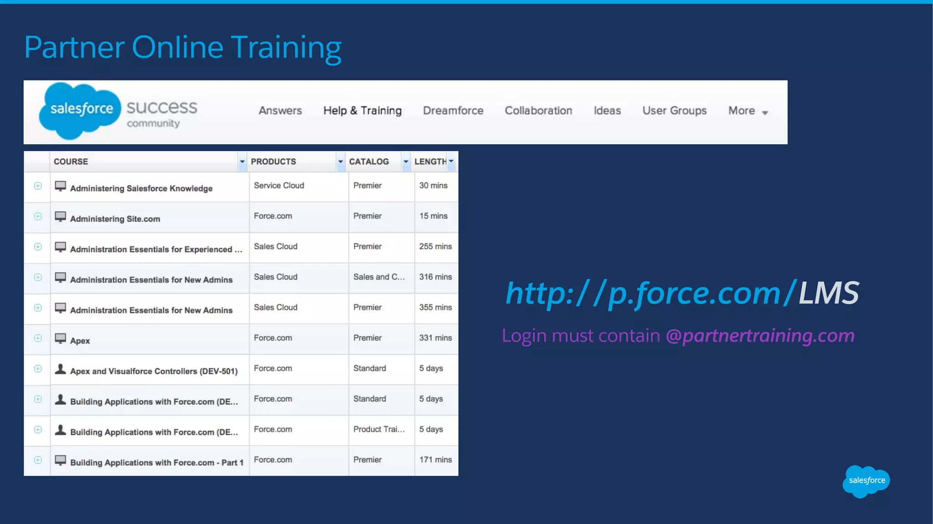Expand the Product Trai... Building Applications row
Viewport: 933px width, 524px height.
38,430
